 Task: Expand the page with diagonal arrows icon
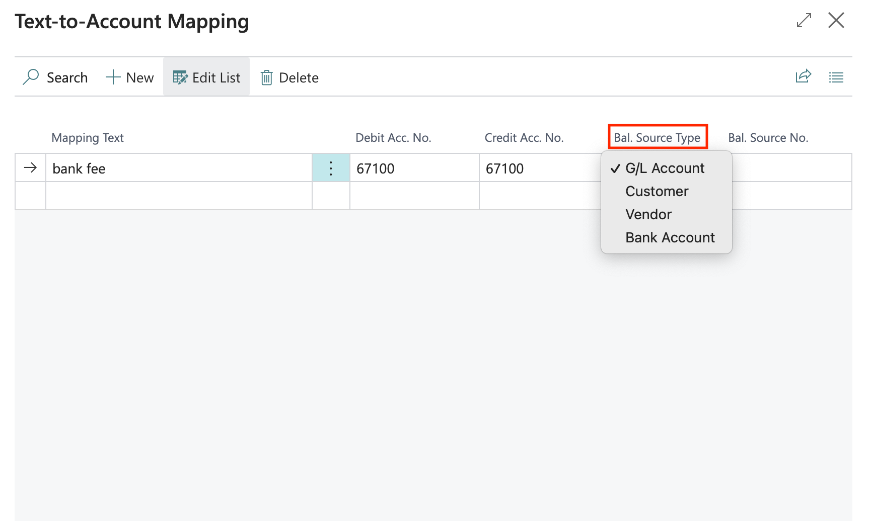coord(804,20)
